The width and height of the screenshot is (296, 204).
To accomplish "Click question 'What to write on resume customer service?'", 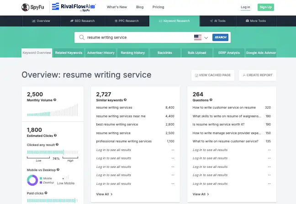I will pyautogui.click(x=225, y=141).
